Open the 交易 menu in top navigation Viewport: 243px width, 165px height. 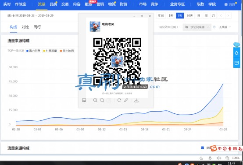click(65, 4)
